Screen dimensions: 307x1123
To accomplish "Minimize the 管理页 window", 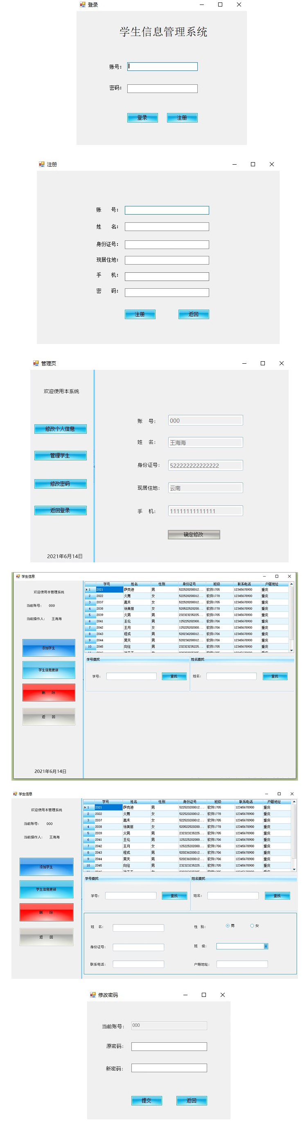I will pos(244,363).
